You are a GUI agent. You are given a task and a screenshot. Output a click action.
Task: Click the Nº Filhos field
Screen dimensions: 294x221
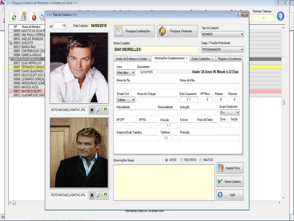[x=207, y=100]
